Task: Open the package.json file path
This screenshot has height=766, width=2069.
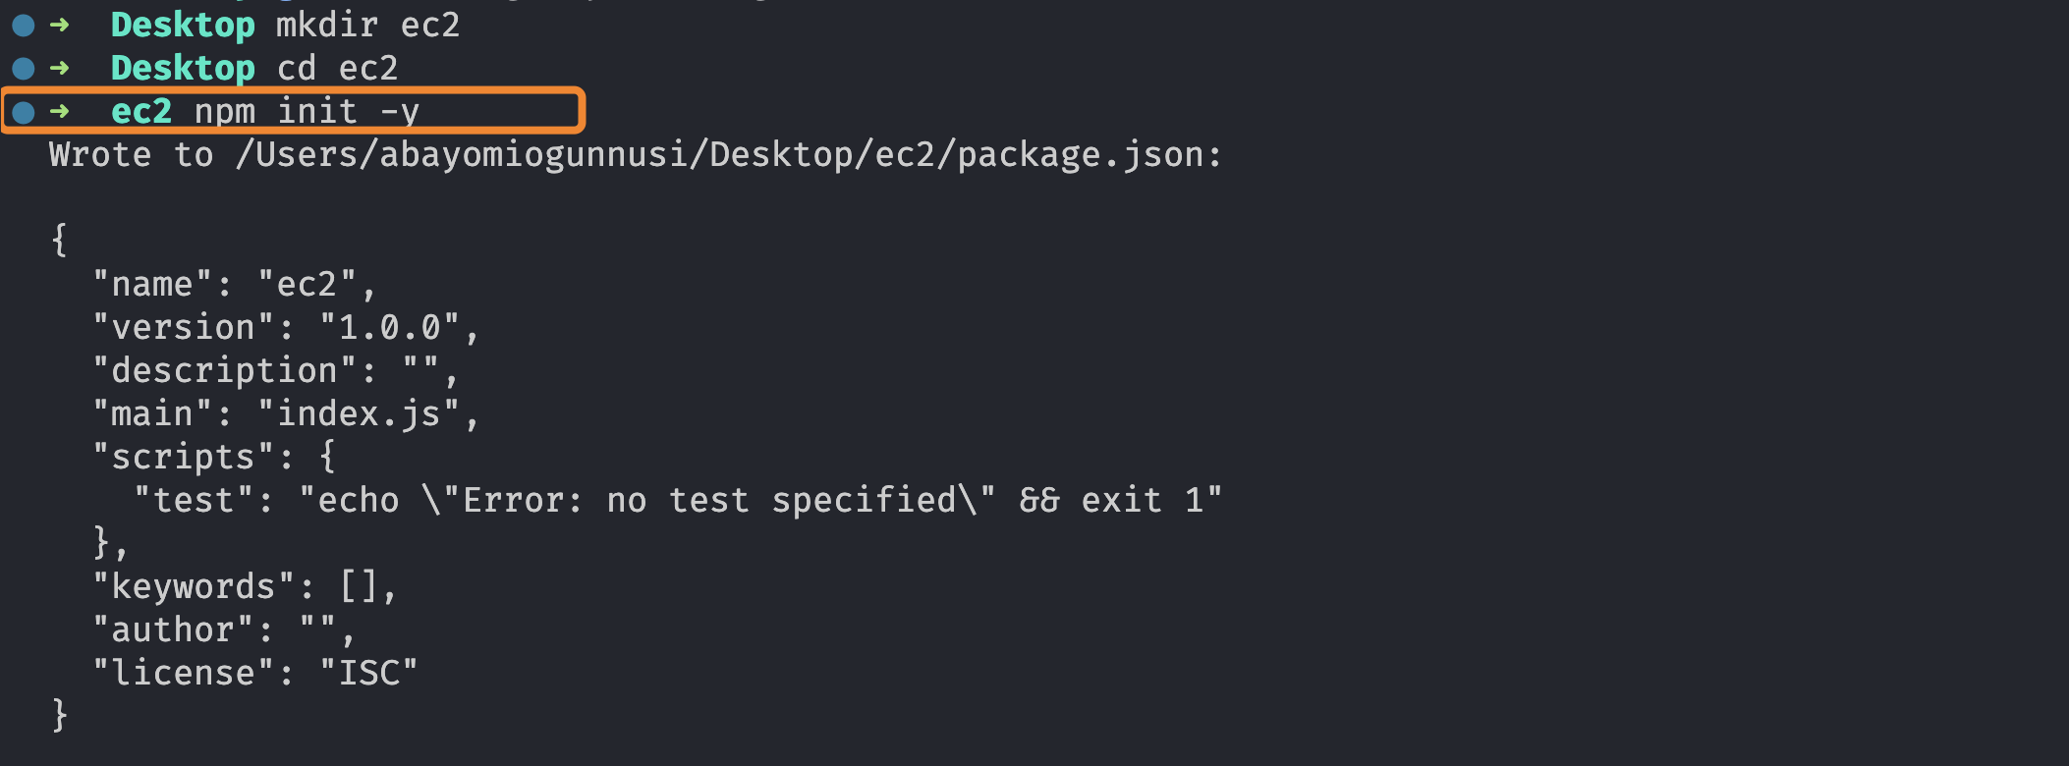Action: pyautogui.click(x=727, y=155)
